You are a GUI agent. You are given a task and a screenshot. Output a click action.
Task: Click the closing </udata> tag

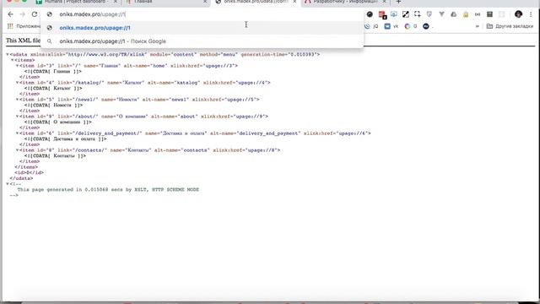coord(21,178)
